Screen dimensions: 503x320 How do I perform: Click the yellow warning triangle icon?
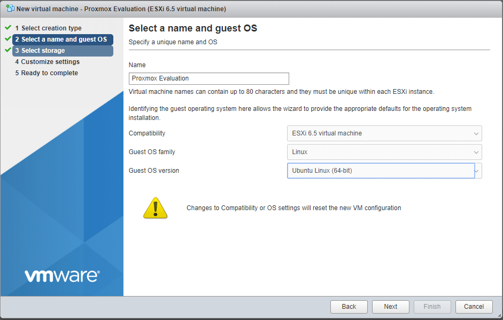tap(155, 208)
